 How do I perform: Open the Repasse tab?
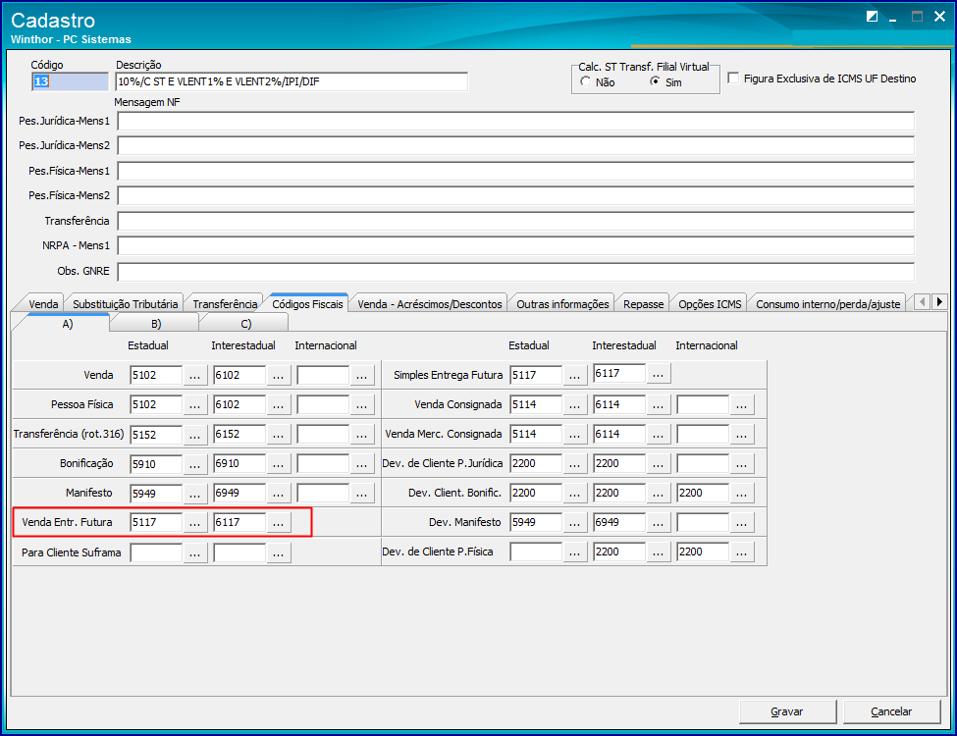pos(643,304)
